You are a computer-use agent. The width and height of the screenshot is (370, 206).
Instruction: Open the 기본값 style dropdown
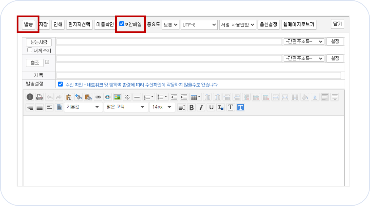pyautogui.click(x=83, y=107)
